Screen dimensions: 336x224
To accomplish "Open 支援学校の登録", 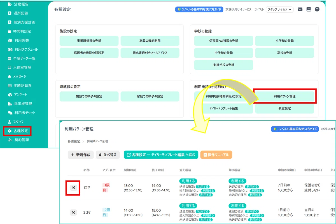I will 224,65.
